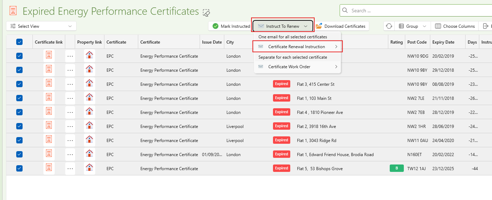Click the export icon beside Choose Columns
Viewport: 492px width, 200px height.
(486, 26)
